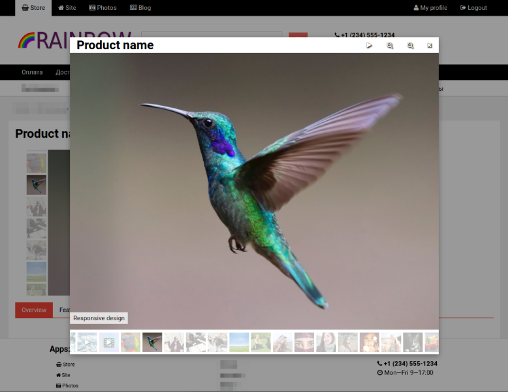Choose the colorful parrot thumbnail

[131, 343]
